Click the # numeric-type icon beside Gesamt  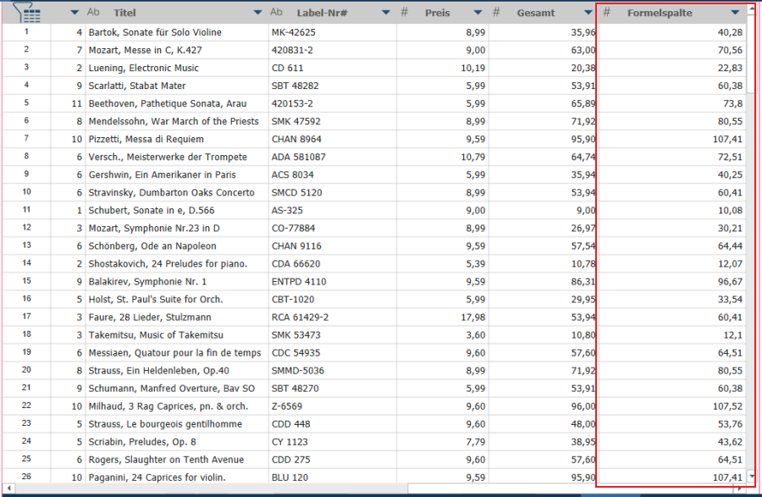click(x=497, y=13)
